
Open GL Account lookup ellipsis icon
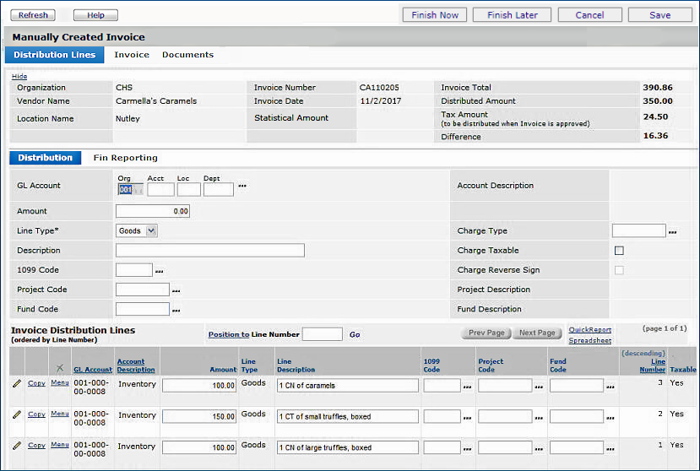tap(242, 186)
